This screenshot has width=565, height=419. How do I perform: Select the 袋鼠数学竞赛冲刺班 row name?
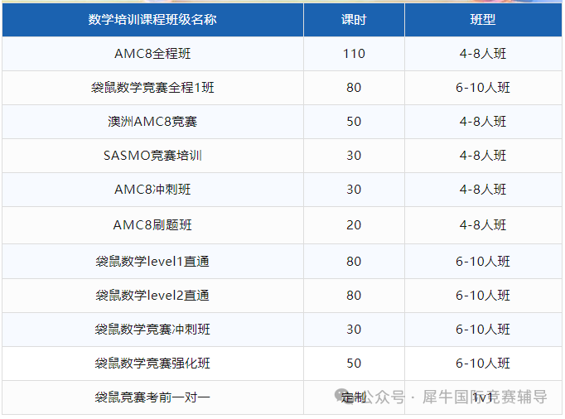point(152,329)
